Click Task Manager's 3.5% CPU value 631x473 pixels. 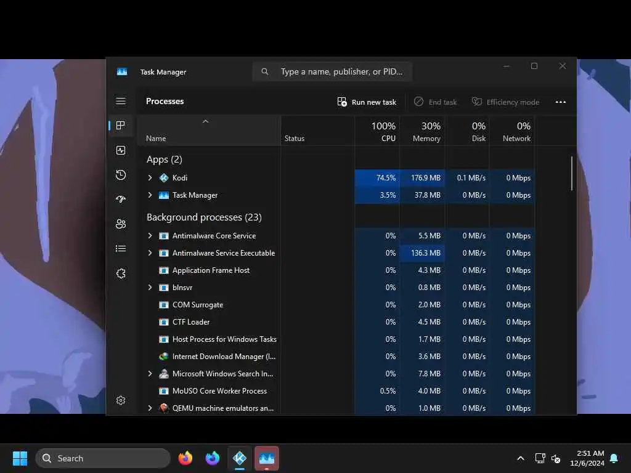pos(388,195)
